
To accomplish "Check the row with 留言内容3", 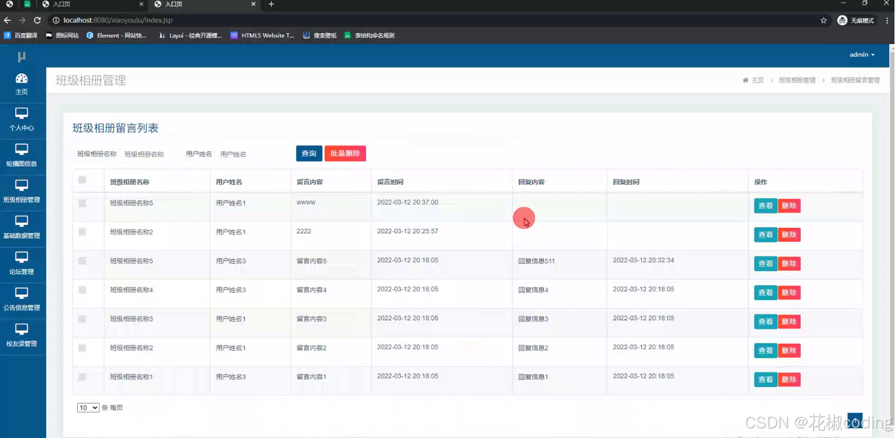I will 82,319.
